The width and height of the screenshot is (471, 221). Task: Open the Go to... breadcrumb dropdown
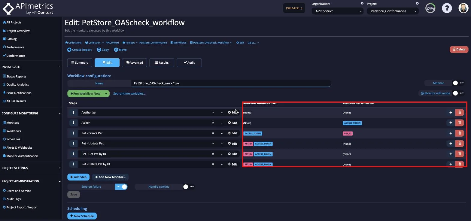[253, 43]
